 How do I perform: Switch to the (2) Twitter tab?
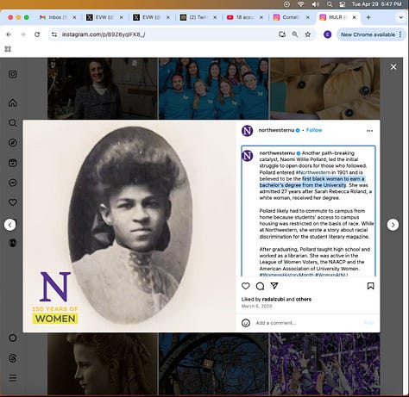coord(198,17)
